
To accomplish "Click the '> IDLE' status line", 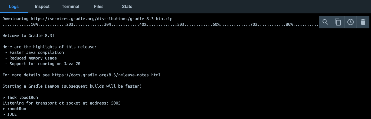I will pyautogui.click(x=10, y=114).
